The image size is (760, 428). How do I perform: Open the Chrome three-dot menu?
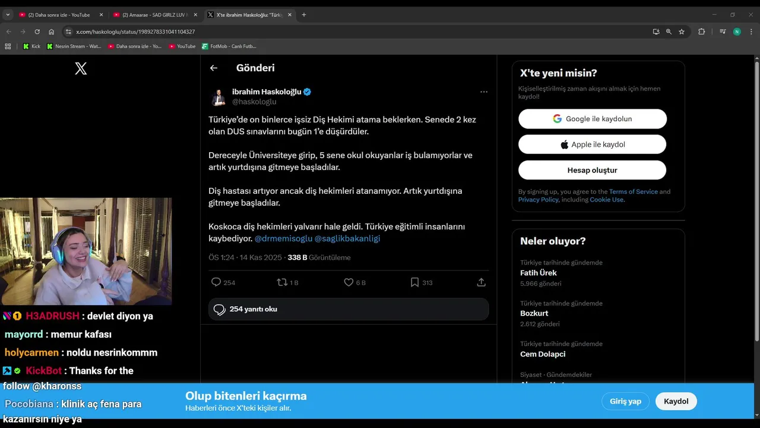coord(751,32)
